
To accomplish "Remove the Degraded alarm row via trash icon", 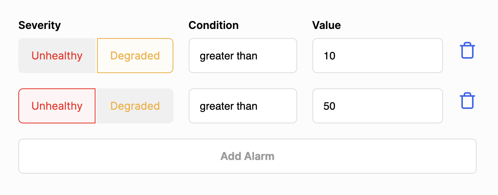I will pos(467,51).
